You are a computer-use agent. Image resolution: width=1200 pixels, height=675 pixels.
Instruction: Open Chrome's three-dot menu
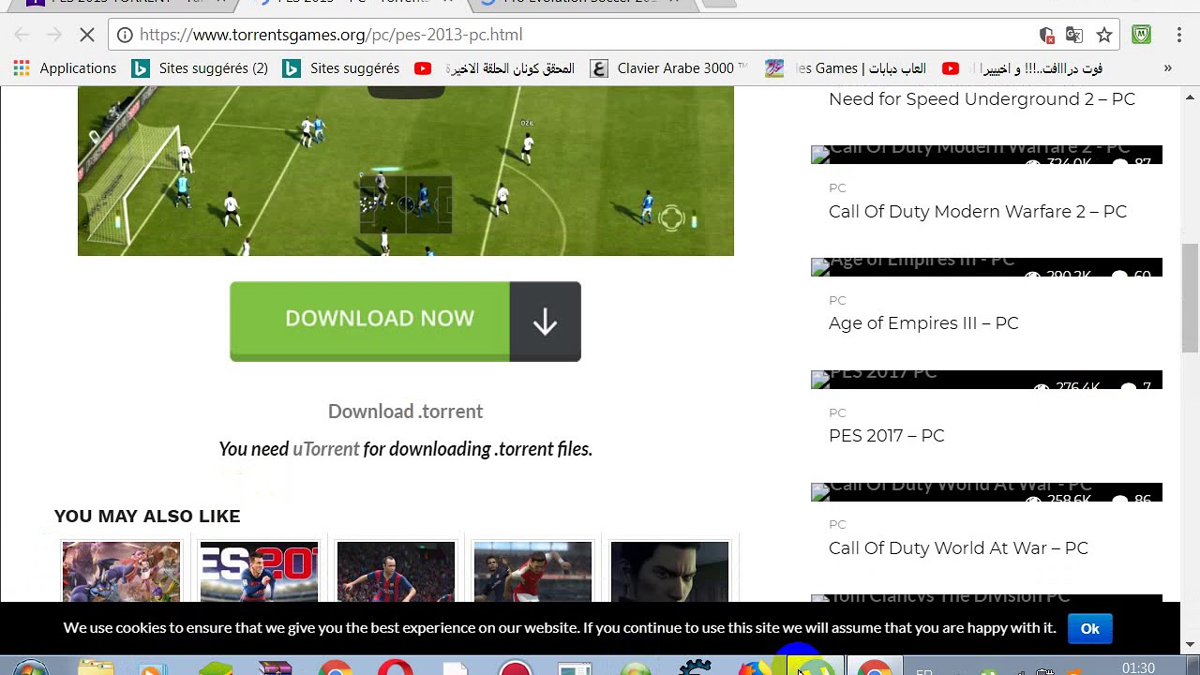click(1178, 35)
